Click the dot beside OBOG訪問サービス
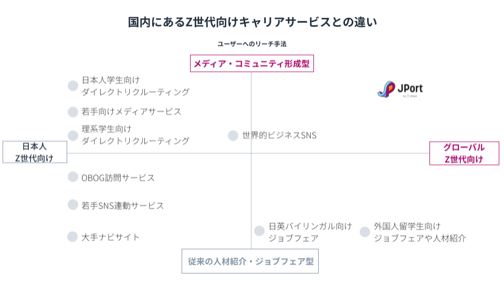 tap(73, 177)
